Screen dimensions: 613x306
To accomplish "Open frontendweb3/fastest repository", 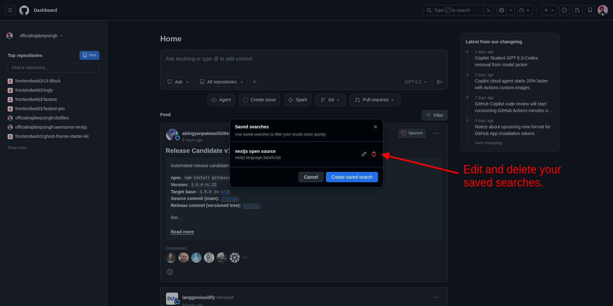I will tap(36, 99).
